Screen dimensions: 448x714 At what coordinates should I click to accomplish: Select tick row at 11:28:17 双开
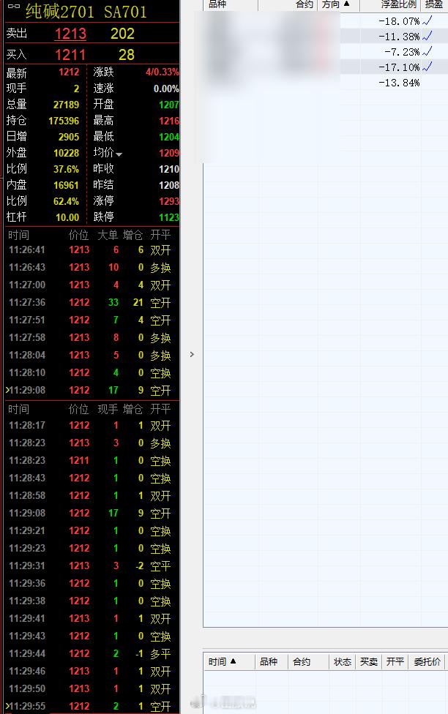pyautogui.click(x=92, y=425)
